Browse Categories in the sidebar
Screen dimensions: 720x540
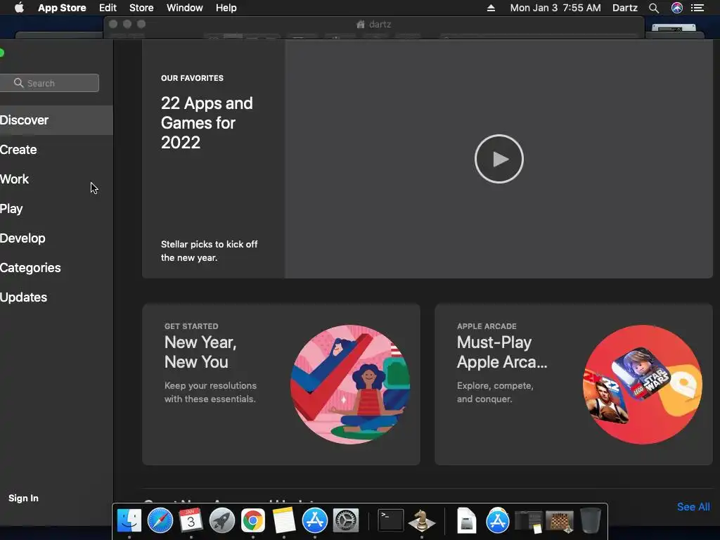(56, 268)
